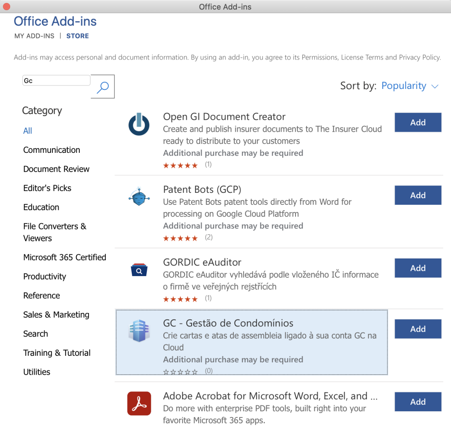
Task: Add Adobe Acrobat for Microsoft Word
Action: tap(418, 402)
